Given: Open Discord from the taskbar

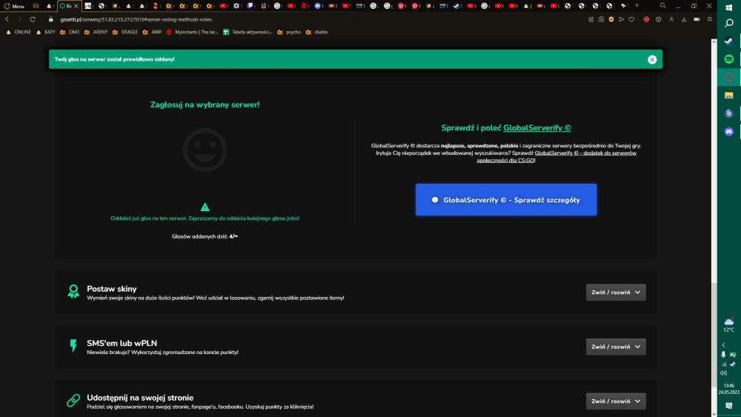Looking at the screenshot, I should (x=729, y=132).
